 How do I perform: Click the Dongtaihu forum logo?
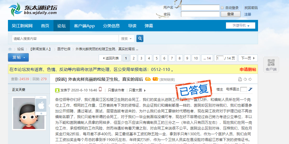point(33,10)
